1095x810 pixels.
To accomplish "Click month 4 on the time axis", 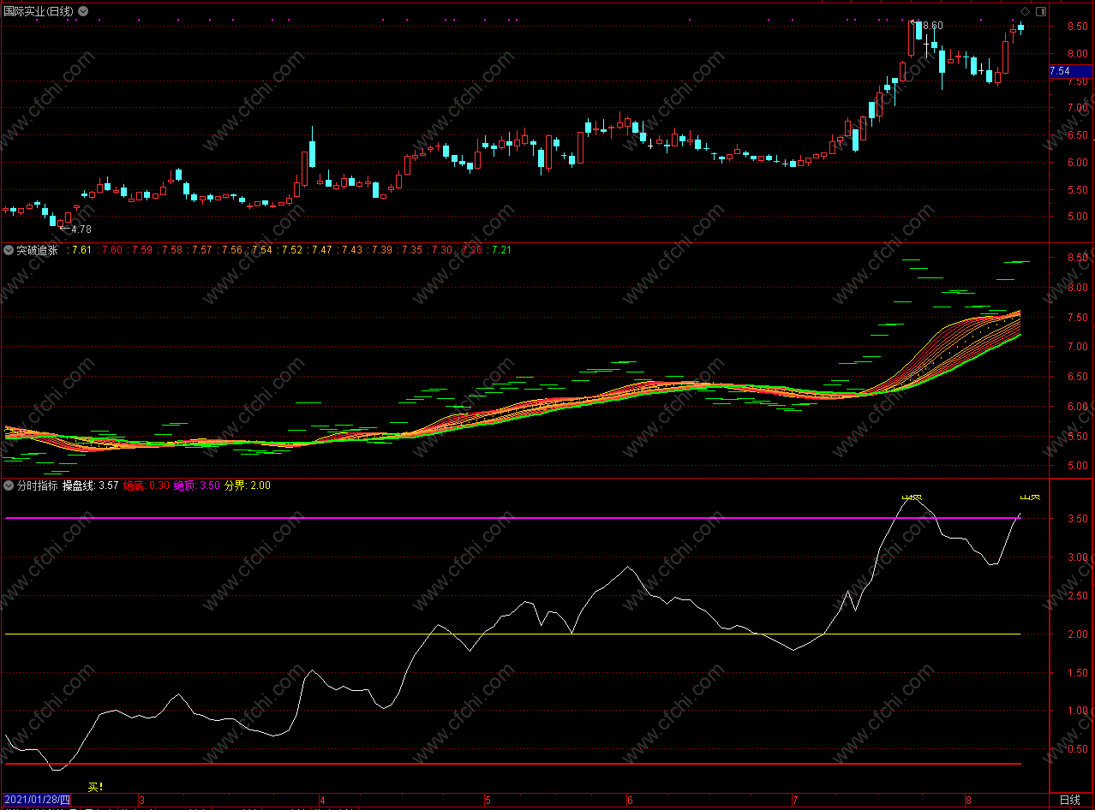I will pyautogui.click(x=322, y=800).
